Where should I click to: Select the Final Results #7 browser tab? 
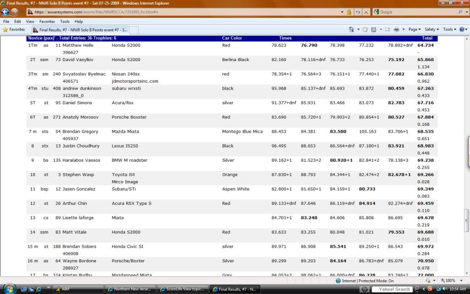(x=80, y=30)
